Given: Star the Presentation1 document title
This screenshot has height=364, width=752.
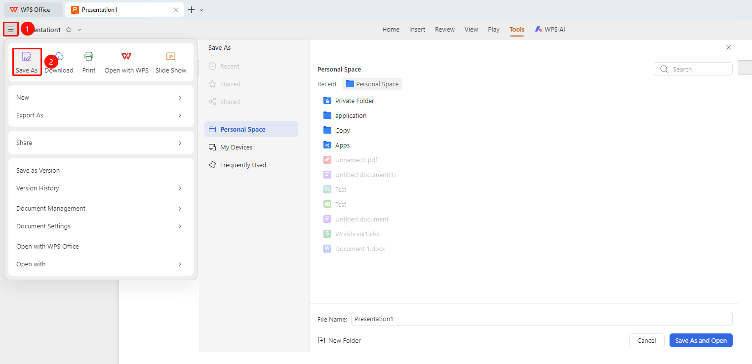Looking at the screenshot, I should point(69,30).
